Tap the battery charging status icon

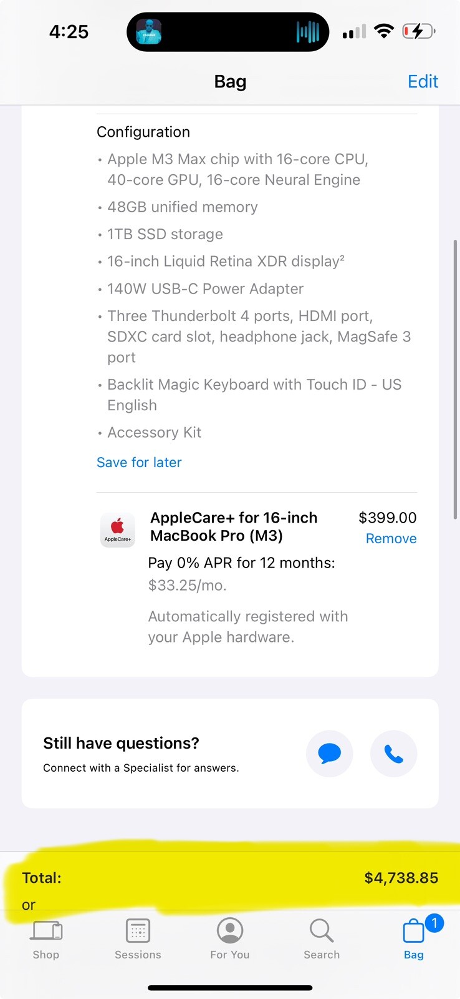(419, 31)
